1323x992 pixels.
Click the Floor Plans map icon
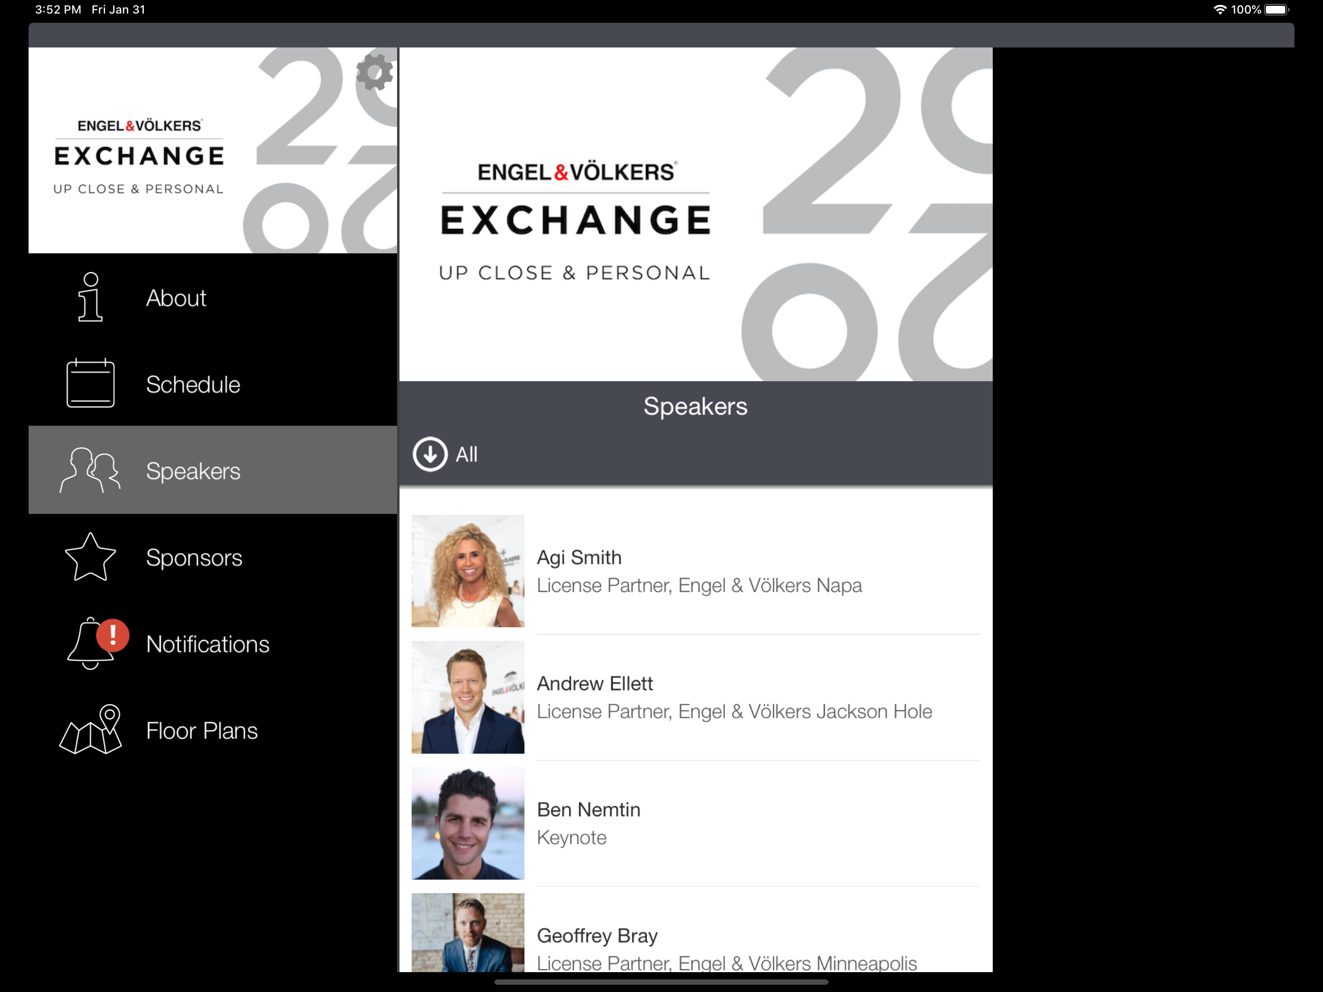point(90,730)
